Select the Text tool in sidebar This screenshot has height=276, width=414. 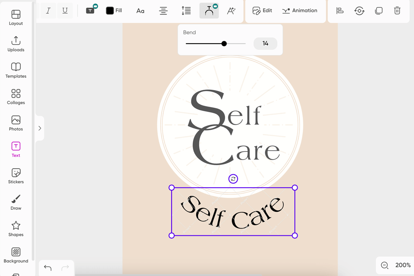16,150
